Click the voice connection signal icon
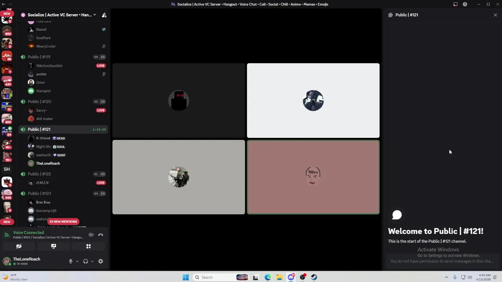 coord(7,235)
